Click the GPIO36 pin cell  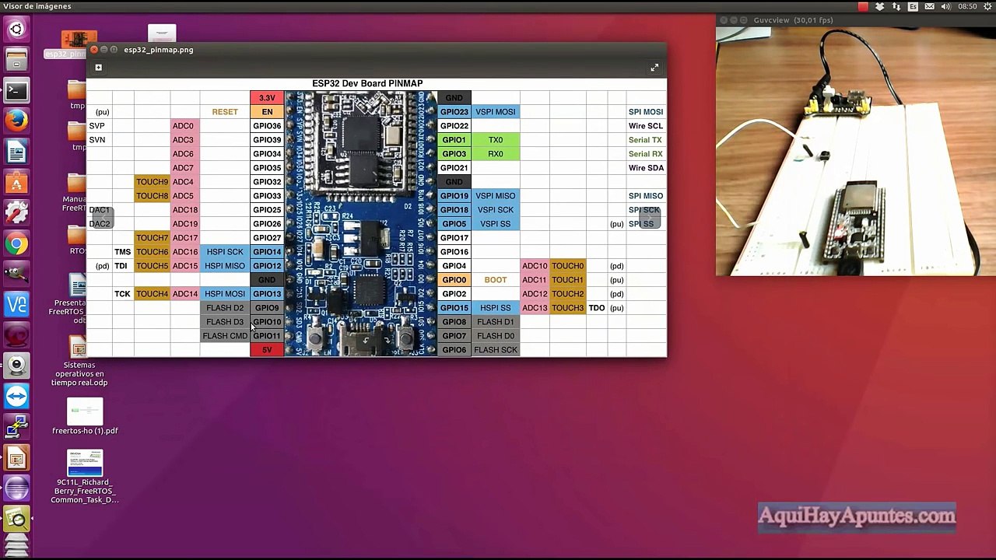click(267, 126)
